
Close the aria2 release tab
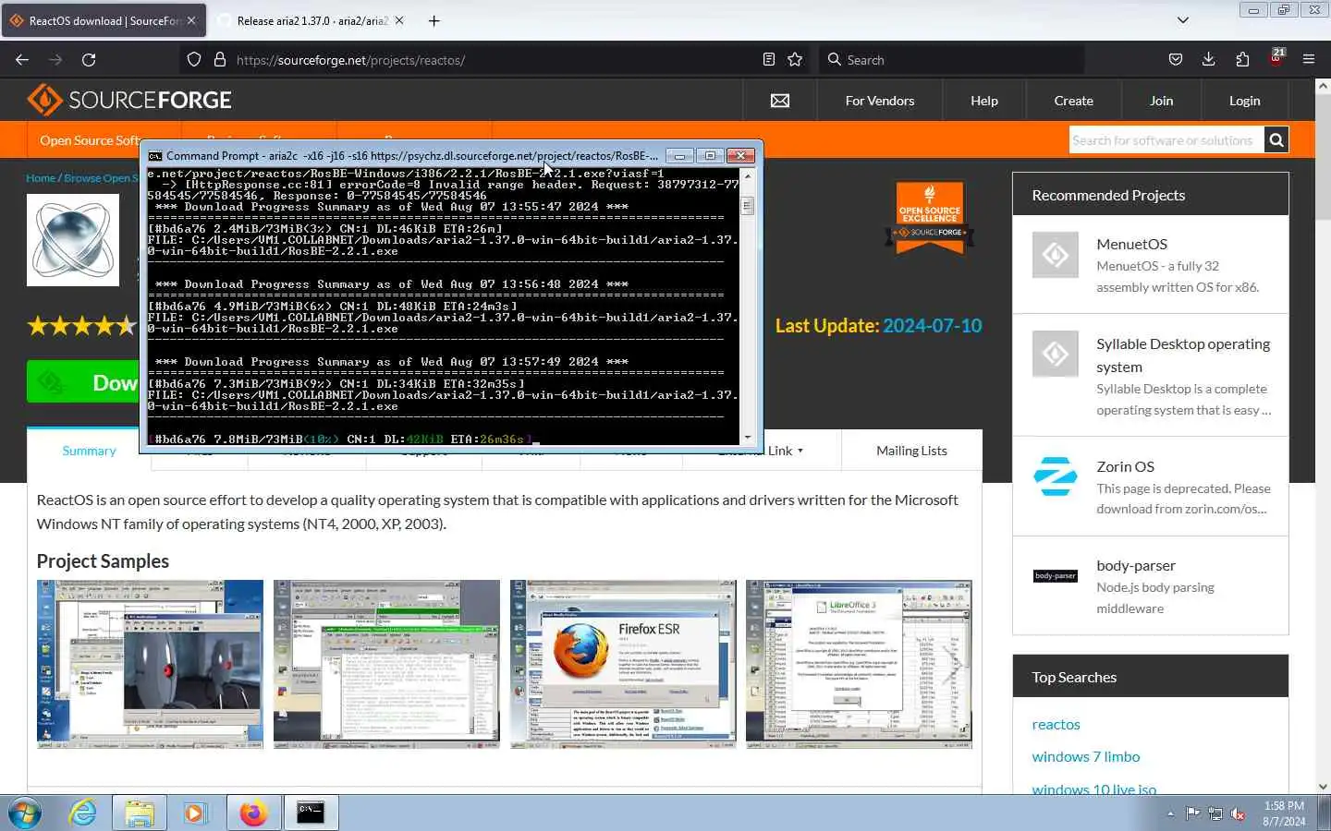[x=399, y=20]
